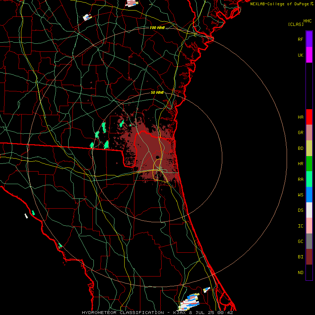The image size is (315, 315).
Task: Click the blue WS legend color swatch
Action: (309, 195)
